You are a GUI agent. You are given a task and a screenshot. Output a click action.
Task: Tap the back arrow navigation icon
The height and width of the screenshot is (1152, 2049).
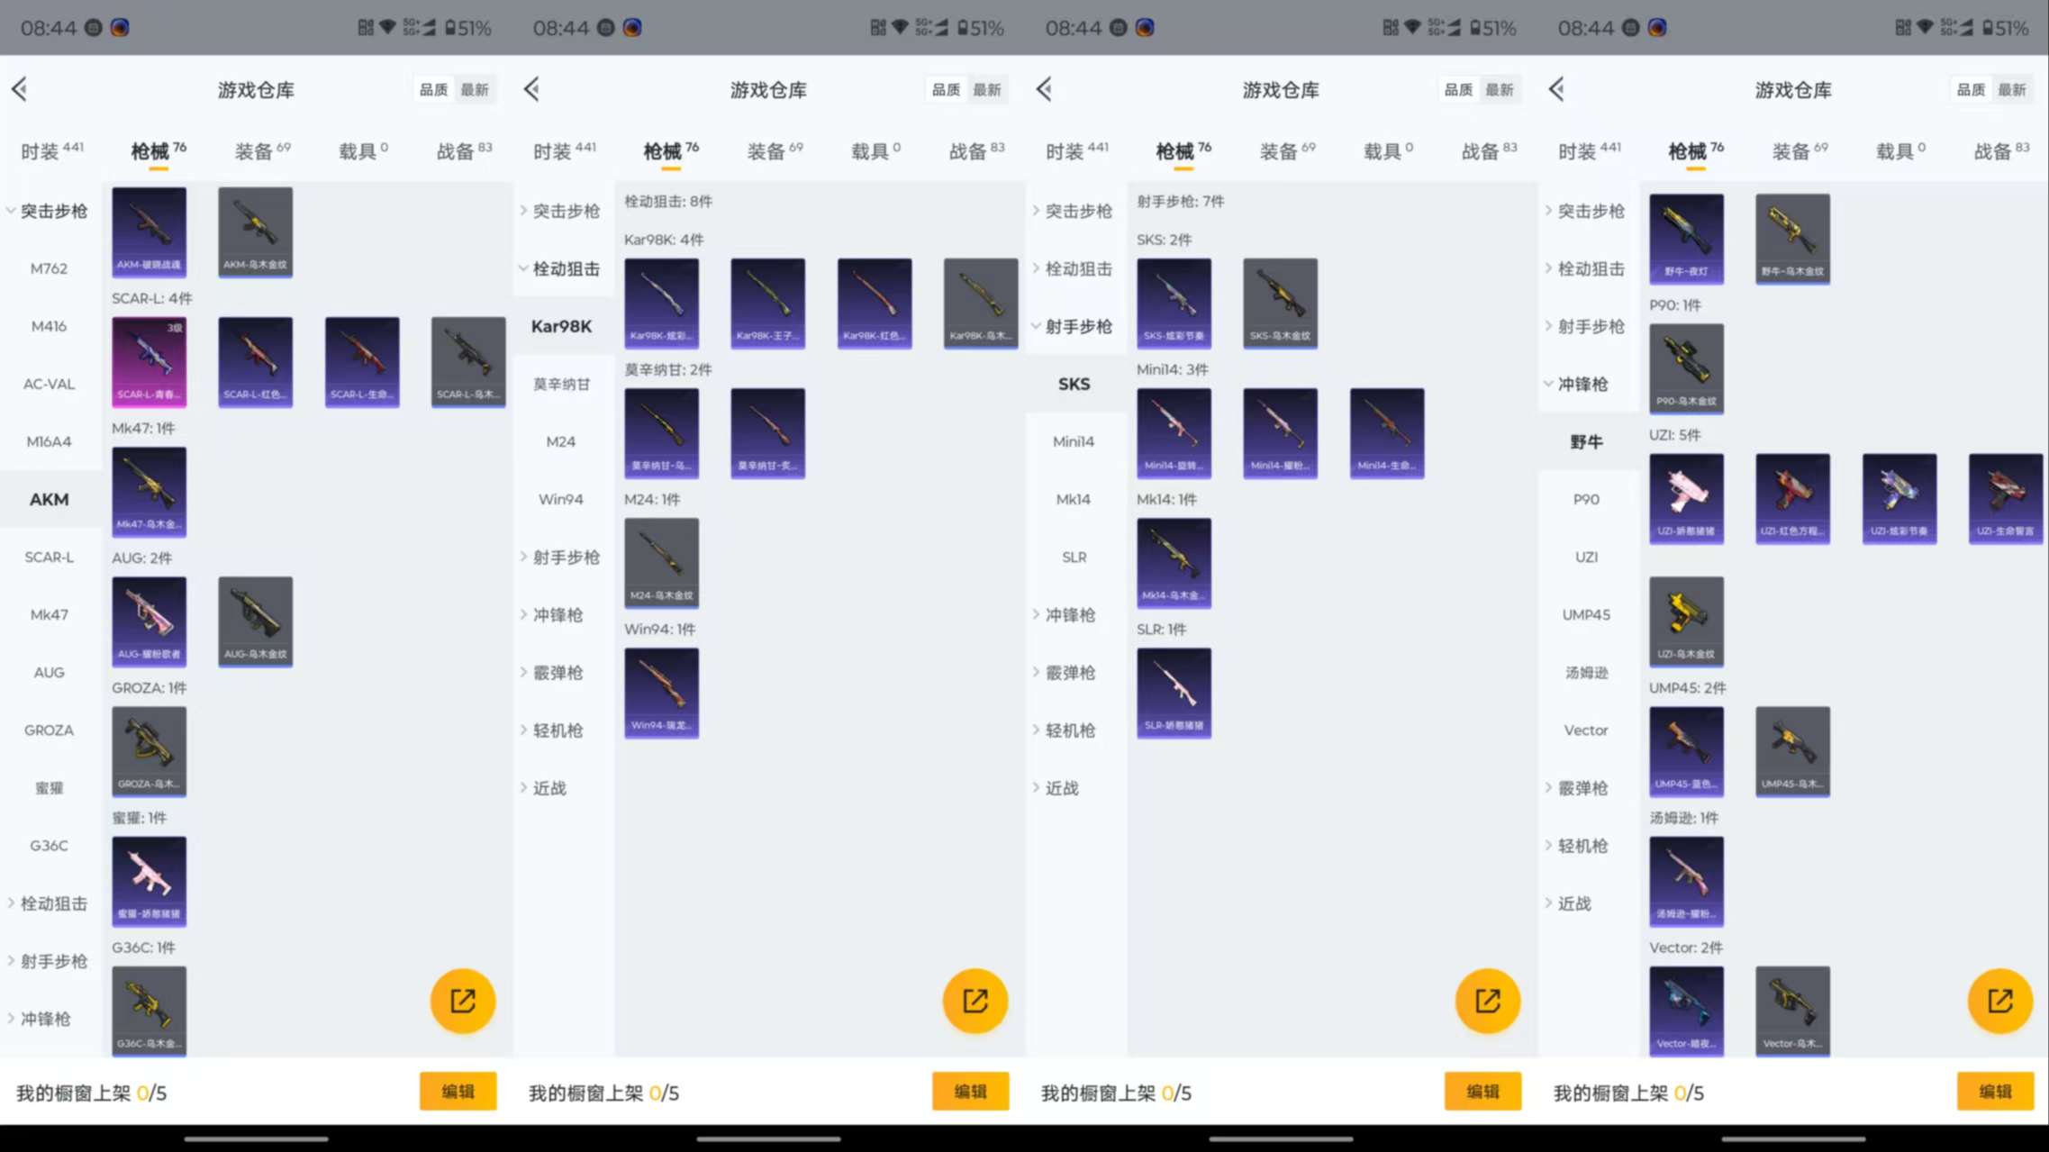(x=20, y=88)
